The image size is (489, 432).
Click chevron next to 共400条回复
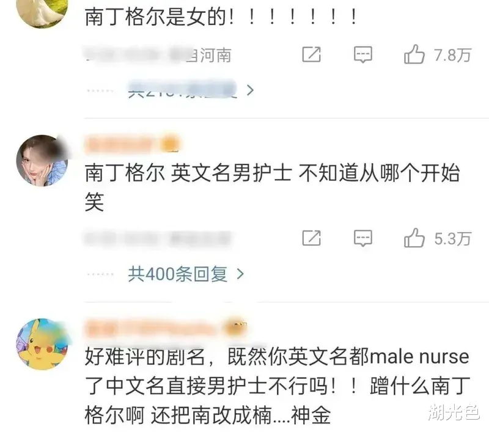(x=240, y=274)
